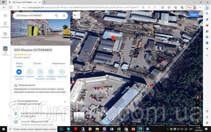Click the browser address bar URL
This screenshot has width=211, height=132.
81,8
